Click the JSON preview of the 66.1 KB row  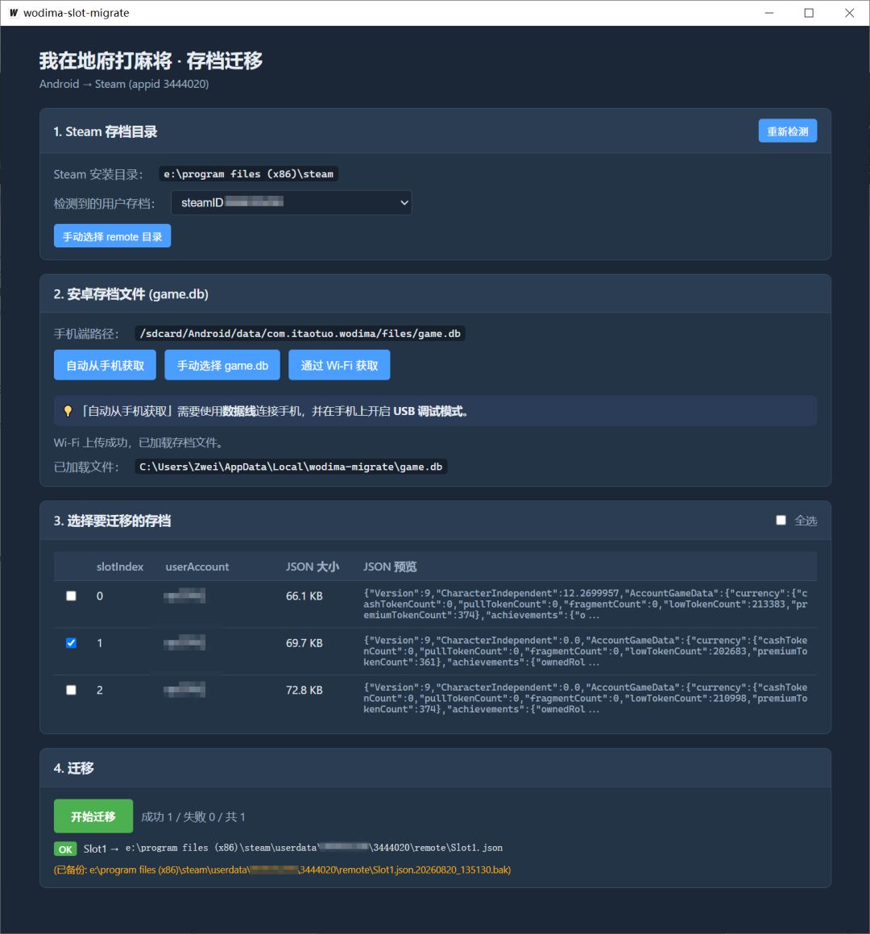coord(586,604)
